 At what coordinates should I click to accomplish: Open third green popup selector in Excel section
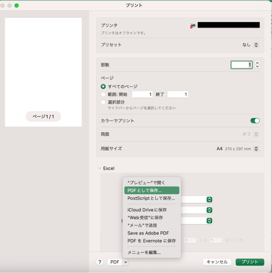click(x=209, y=220)
